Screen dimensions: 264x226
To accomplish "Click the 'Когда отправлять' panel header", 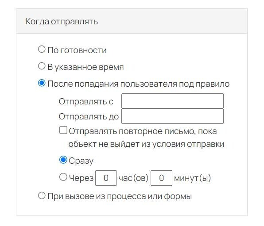I will click(132, 21).
